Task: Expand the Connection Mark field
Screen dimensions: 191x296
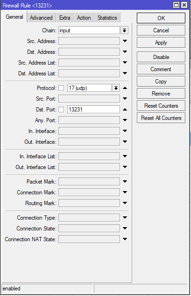Action: (x=125, y=192)
